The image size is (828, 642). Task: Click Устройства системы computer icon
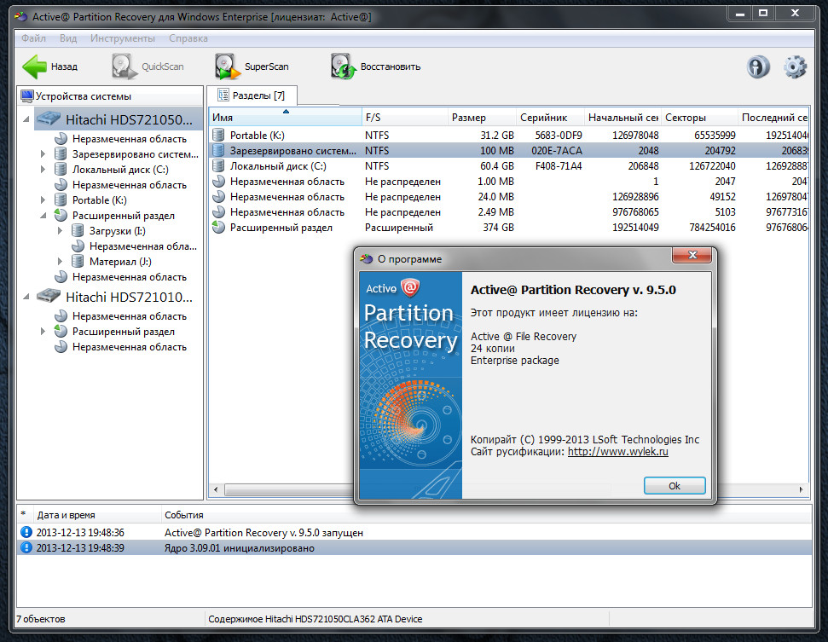pos(27,96)
